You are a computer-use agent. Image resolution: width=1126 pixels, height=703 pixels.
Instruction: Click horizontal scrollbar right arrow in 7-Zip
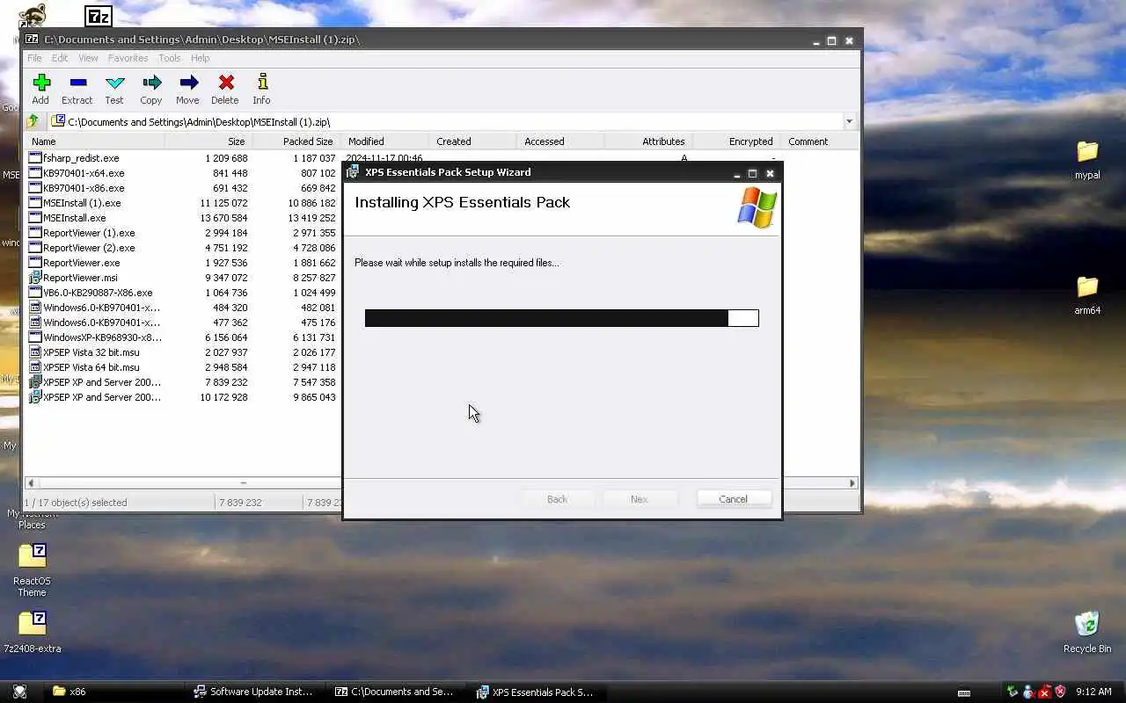coord(852,483)
